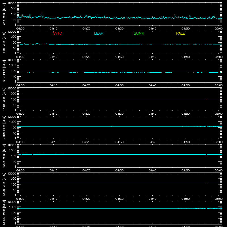Click the yellow PALE station label
227x227 pixels.
(x=180, y=33)
